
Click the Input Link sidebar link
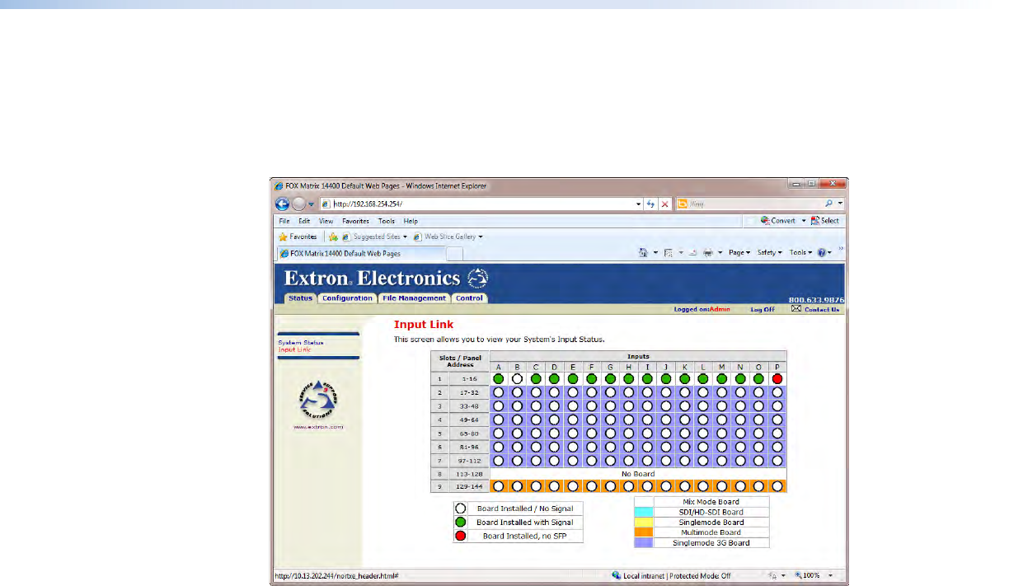click(294, 350)
